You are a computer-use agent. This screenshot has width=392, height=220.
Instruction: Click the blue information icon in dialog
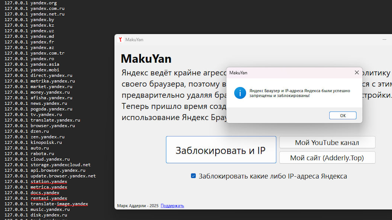pos(240,93)
